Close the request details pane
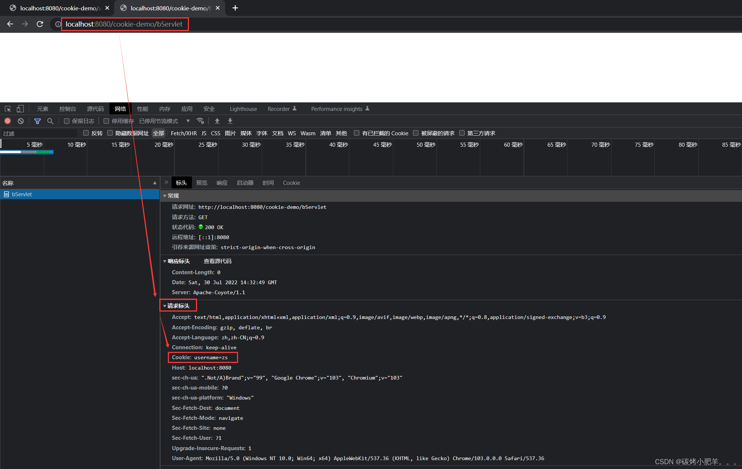The height and width of the screenshot is (469, 742). 166,182
